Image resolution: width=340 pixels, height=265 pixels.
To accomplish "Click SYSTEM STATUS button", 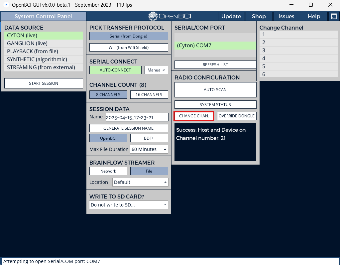I will 215,104.
